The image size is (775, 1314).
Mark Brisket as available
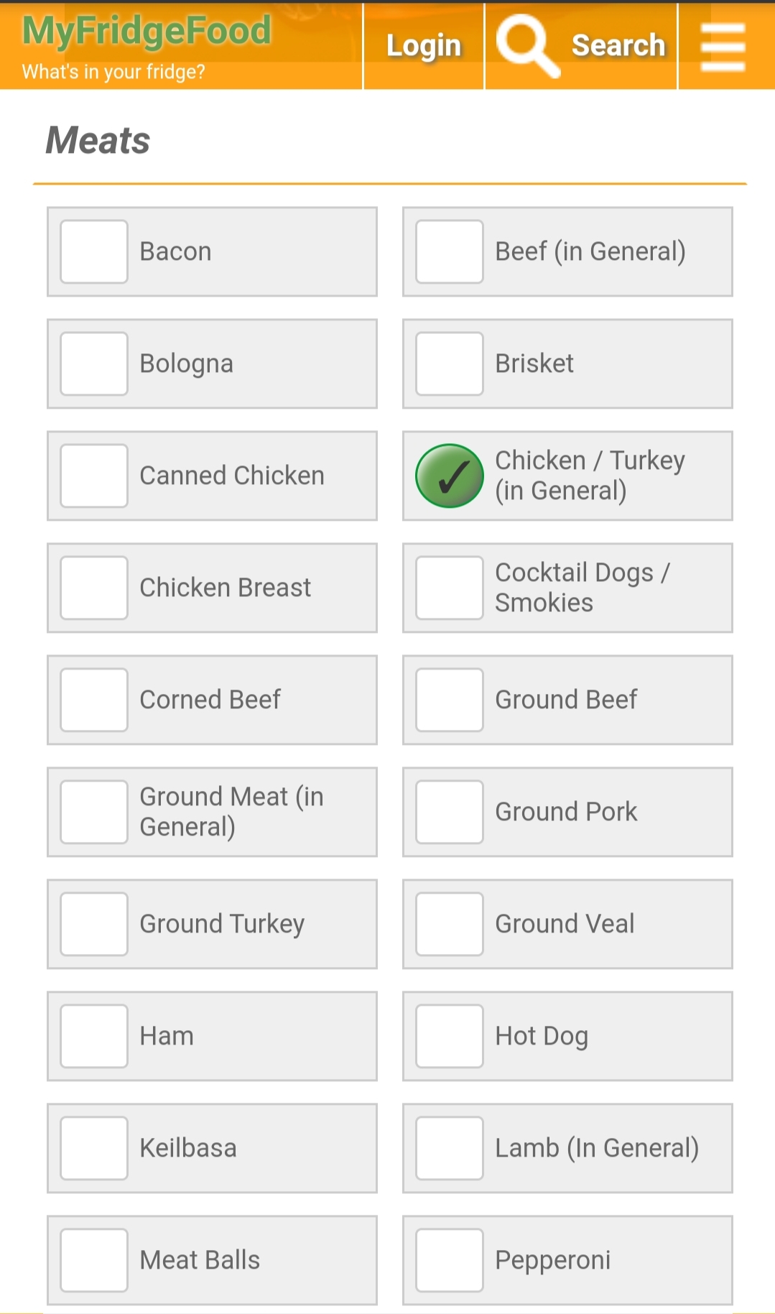click(450, 364)
